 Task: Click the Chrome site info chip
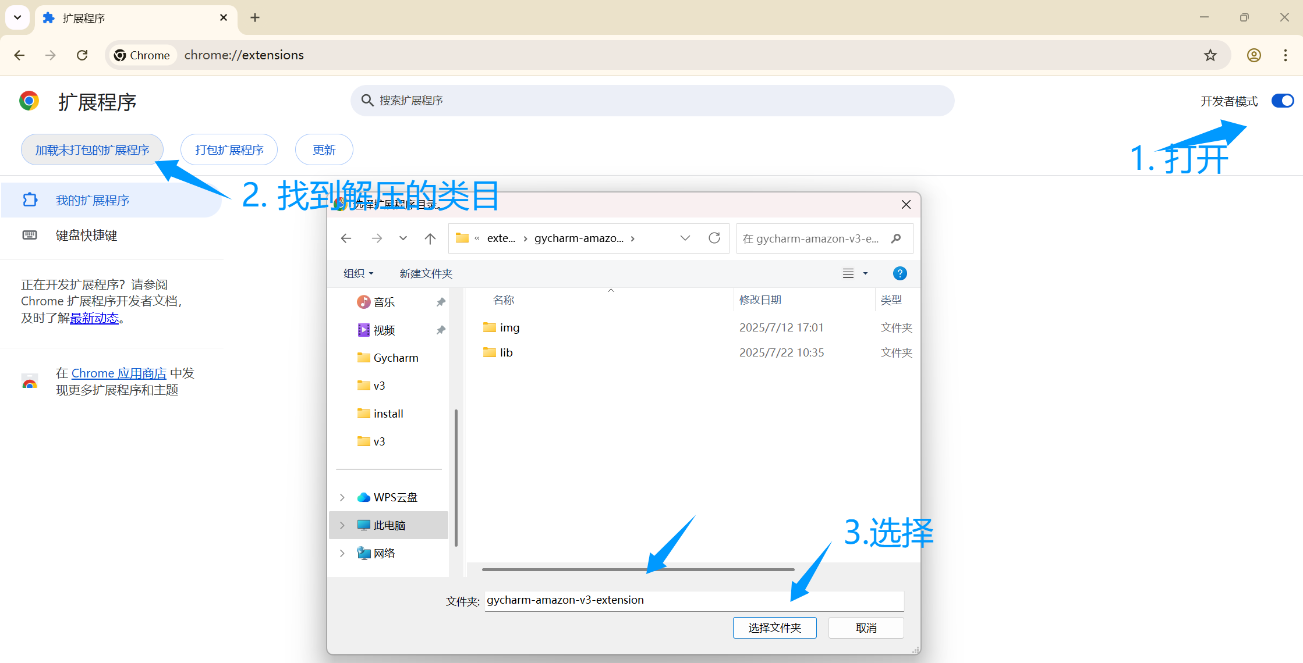(143, 55)
